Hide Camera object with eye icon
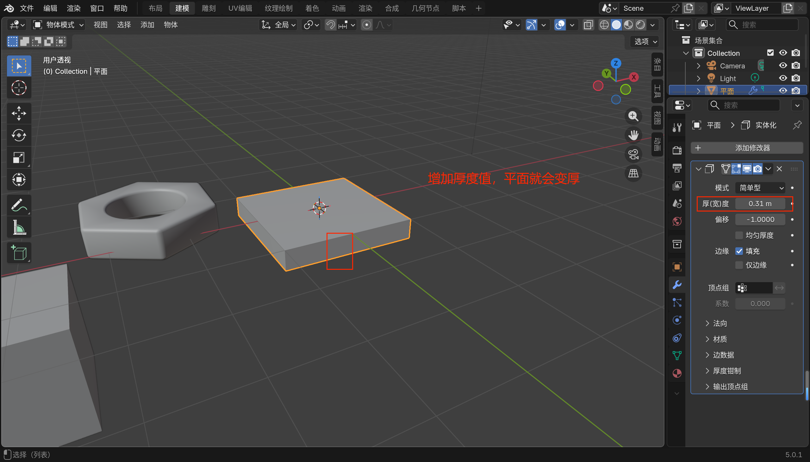 783,66
